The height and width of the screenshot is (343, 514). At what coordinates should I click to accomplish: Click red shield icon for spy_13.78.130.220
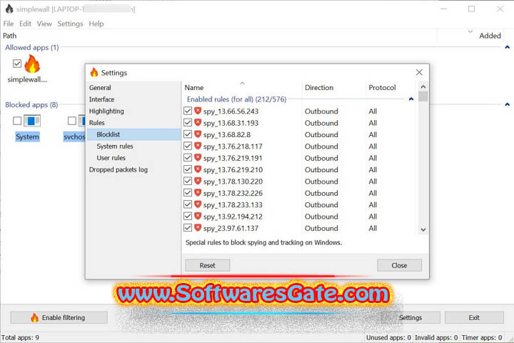198,182
